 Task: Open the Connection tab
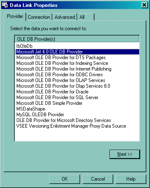[x=39, y=17]
